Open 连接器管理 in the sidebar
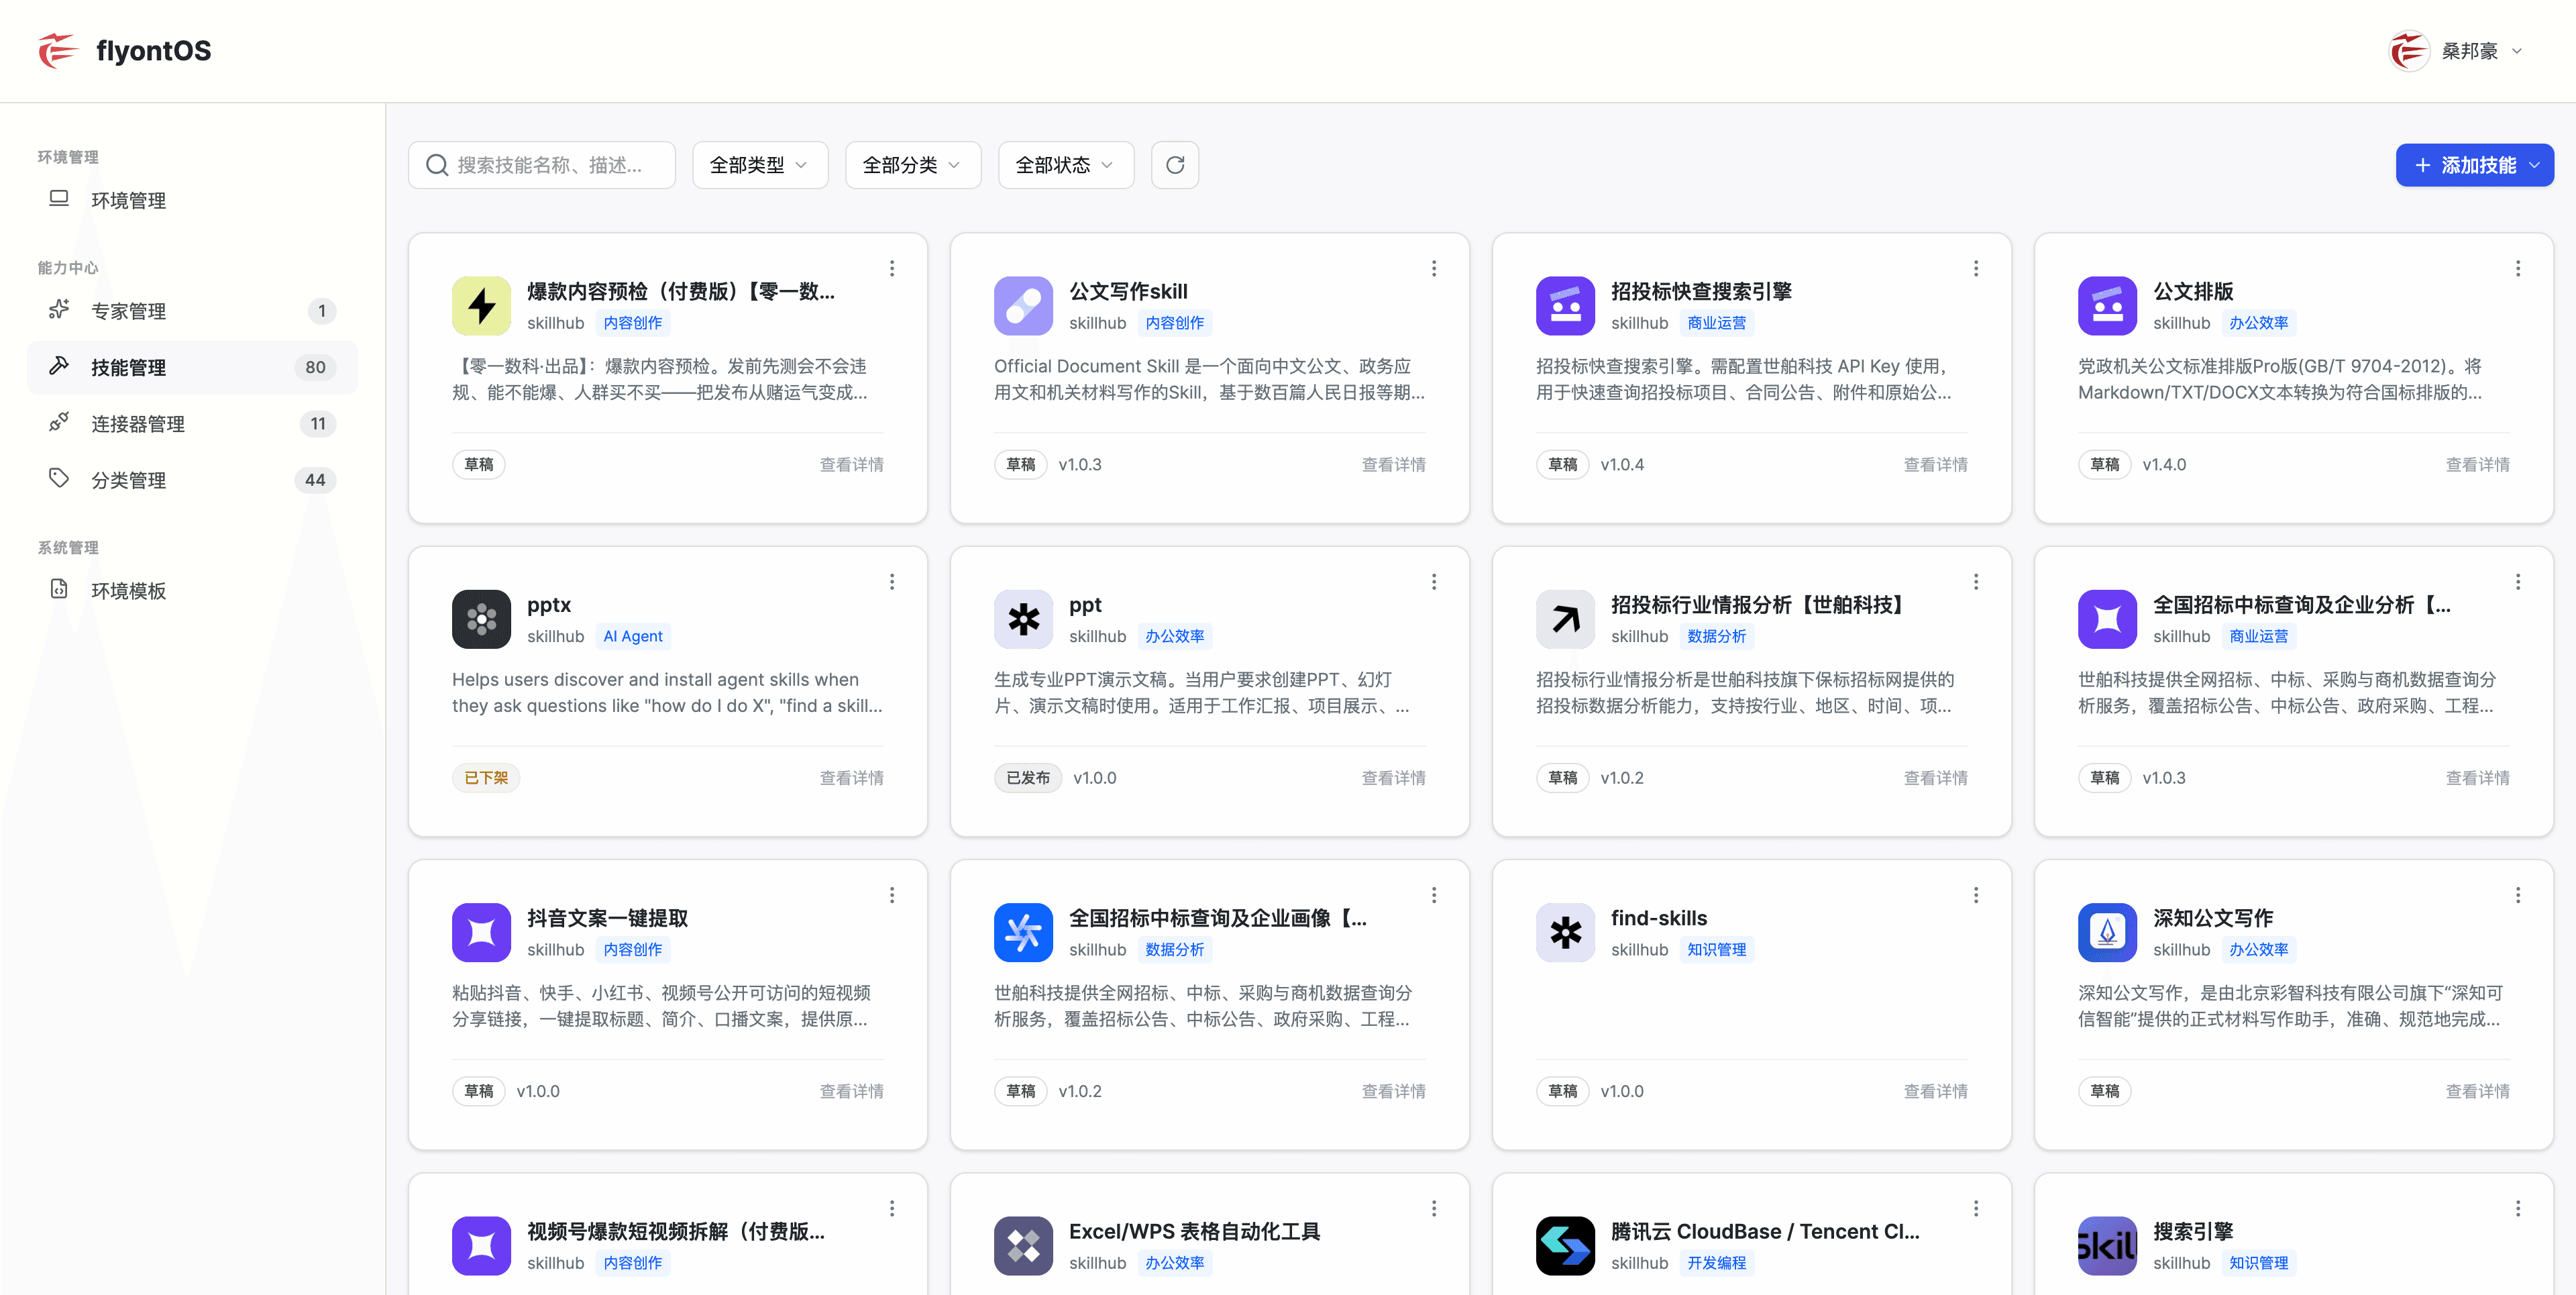 pyautogui.click(x=192, y=424)
